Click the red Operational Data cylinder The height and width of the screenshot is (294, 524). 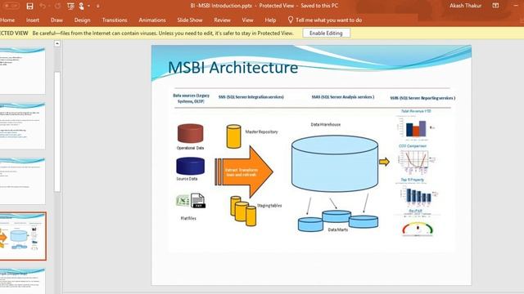190,133
